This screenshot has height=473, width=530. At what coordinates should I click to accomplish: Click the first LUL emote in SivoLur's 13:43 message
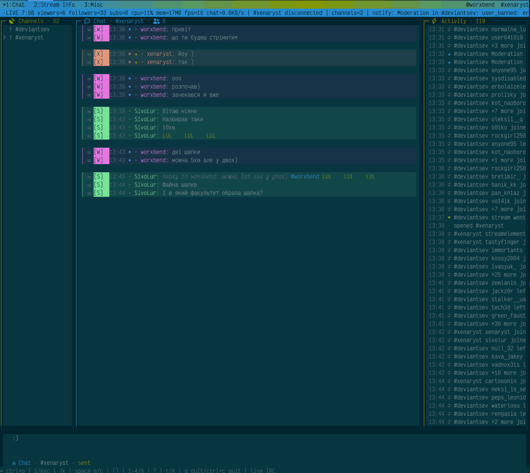(x=167, y=136)
